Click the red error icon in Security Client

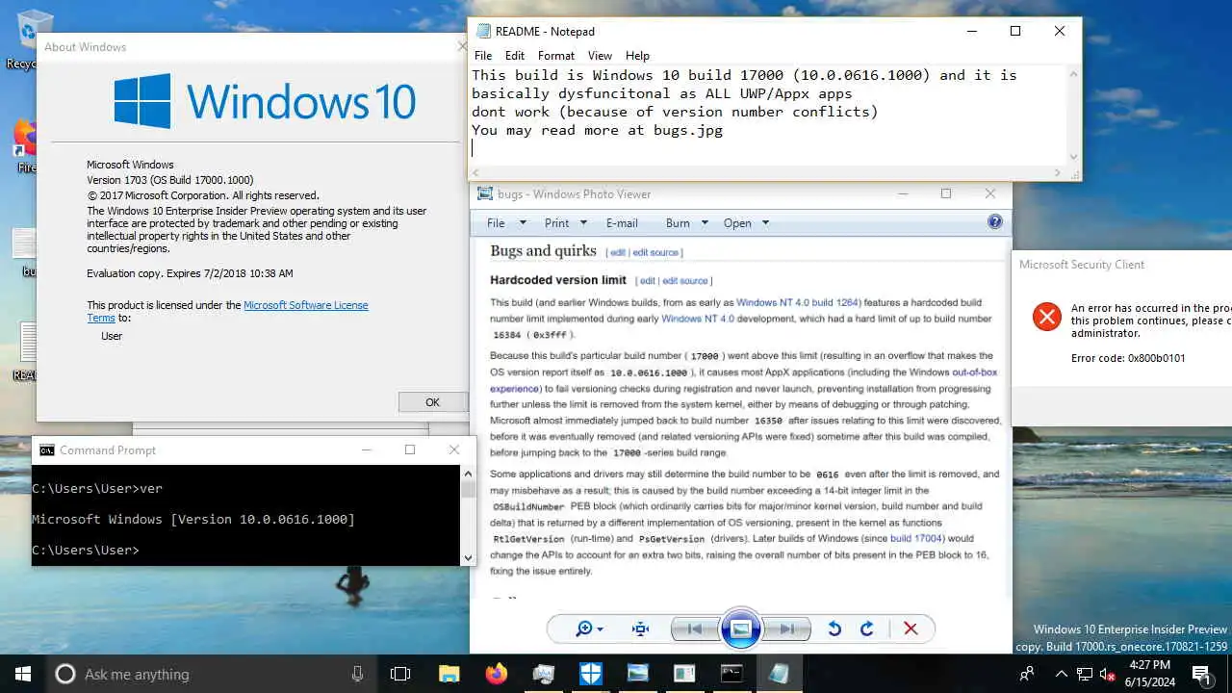1046,317
